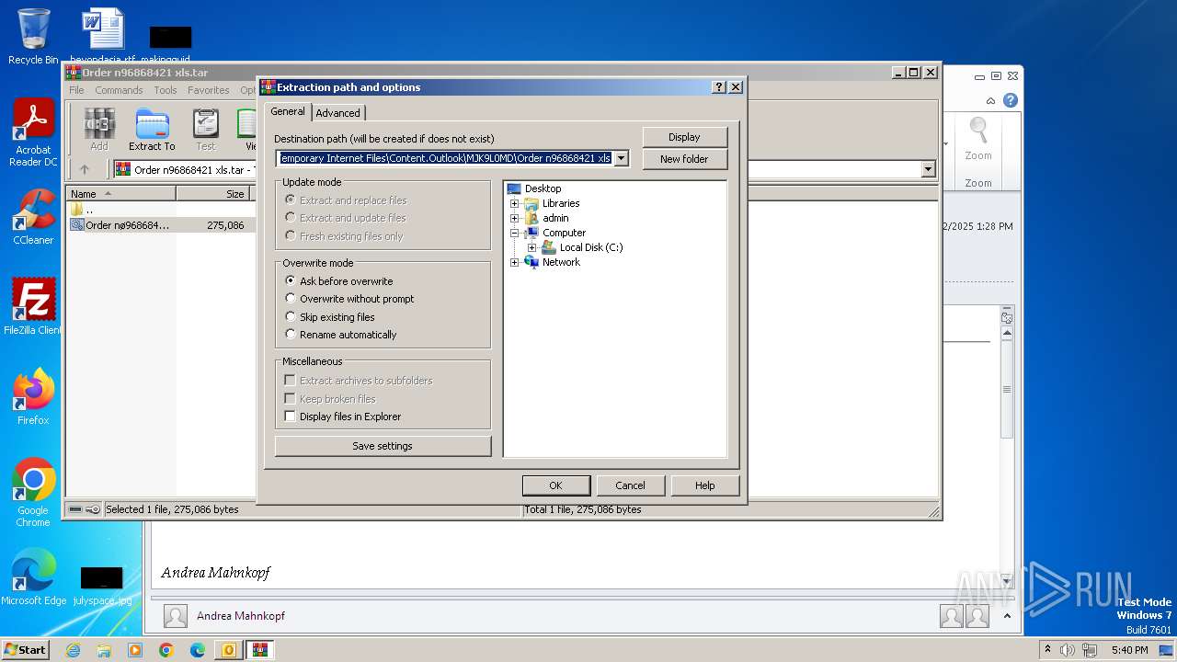
Task: Switch to the General tab
Action: click(x=288, y=111)
